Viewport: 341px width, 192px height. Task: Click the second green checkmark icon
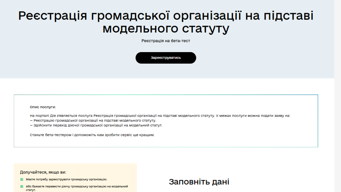pyautogui.click(x=22, y=187)
